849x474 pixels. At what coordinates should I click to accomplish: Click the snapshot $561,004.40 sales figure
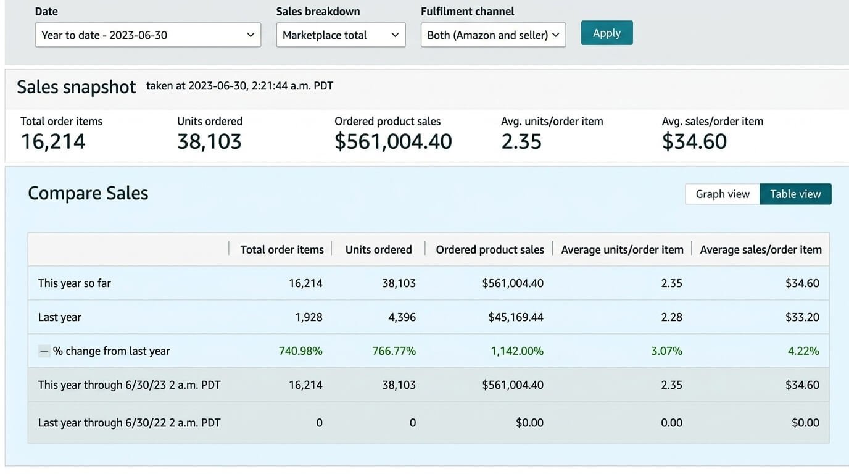tap(393, 141)
